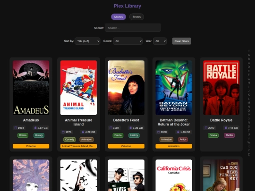
Task: Click the Animation tag on Animal Treasure Island
Action: pyautogui.click(x=86, y=140)
